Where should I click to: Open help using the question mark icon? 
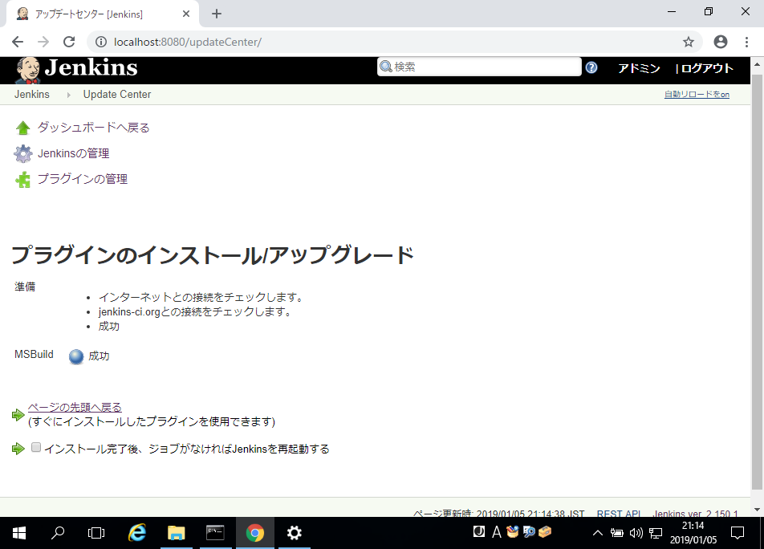pyautogui.click(x=591, y=67)
